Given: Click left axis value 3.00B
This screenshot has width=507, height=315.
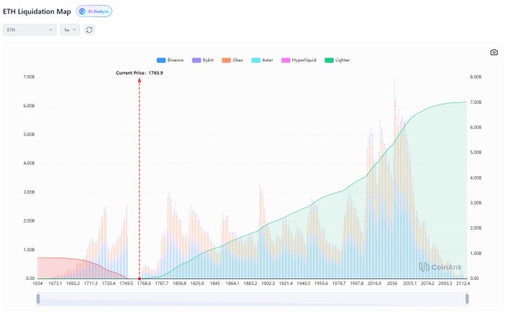Looking at the screenshot, I should click(29, 193).
